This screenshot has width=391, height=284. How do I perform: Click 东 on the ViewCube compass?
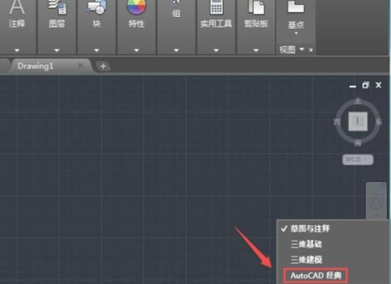(x=379, y=122)
